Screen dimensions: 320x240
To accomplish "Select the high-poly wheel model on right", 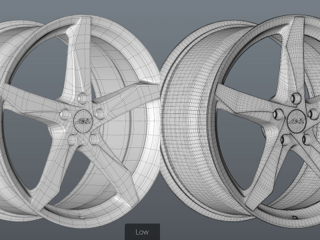I will point(240,121).
